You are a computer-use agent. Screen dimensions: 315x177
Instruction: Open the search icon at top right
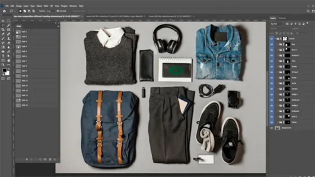308,11
